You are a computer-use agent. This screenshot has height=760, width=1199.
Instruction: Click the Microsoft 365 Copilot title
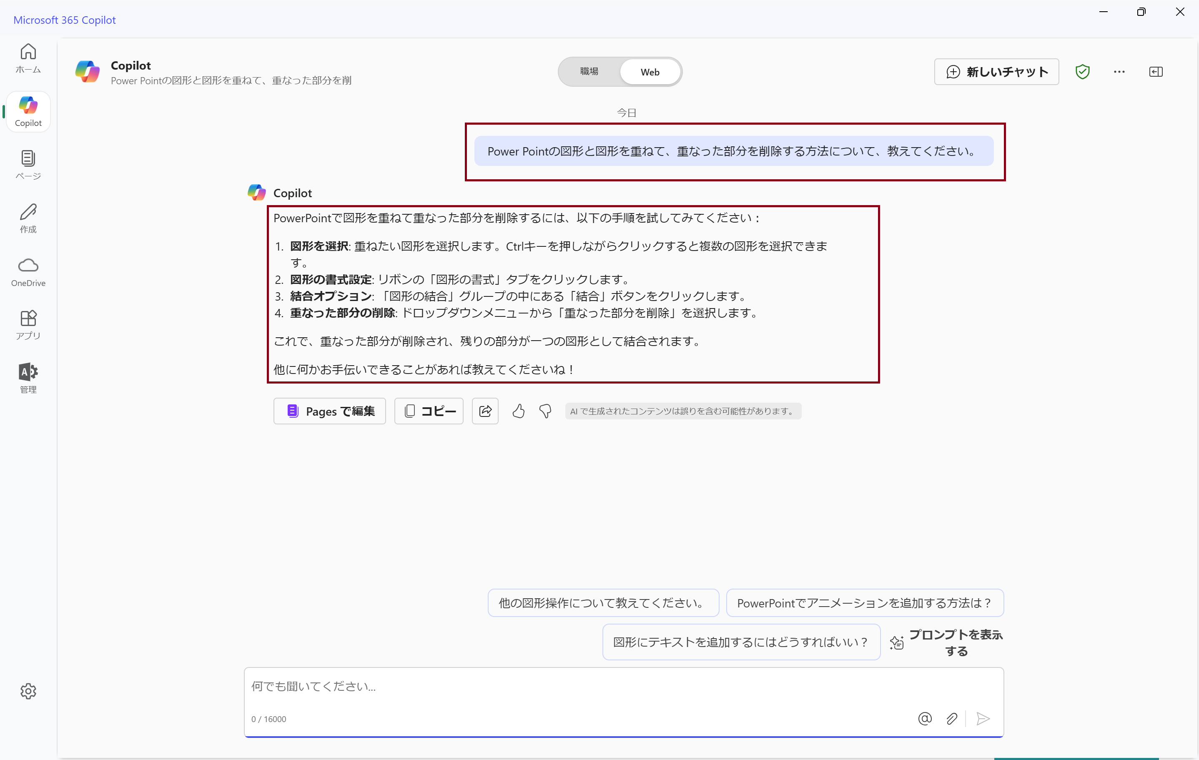click(65, 20)
